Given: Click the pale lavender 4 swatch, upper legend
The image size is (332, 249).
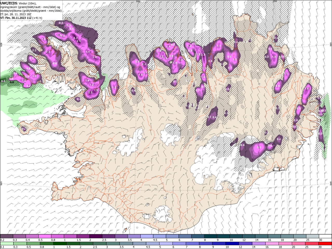Looking at the screenshot, I should click(x=146, y=236).
